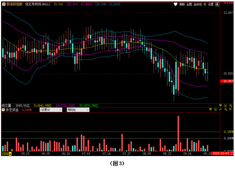Select the 08.22 date on time axis
The width and height of the screenshot is (235, 170).
pos(167,154)
